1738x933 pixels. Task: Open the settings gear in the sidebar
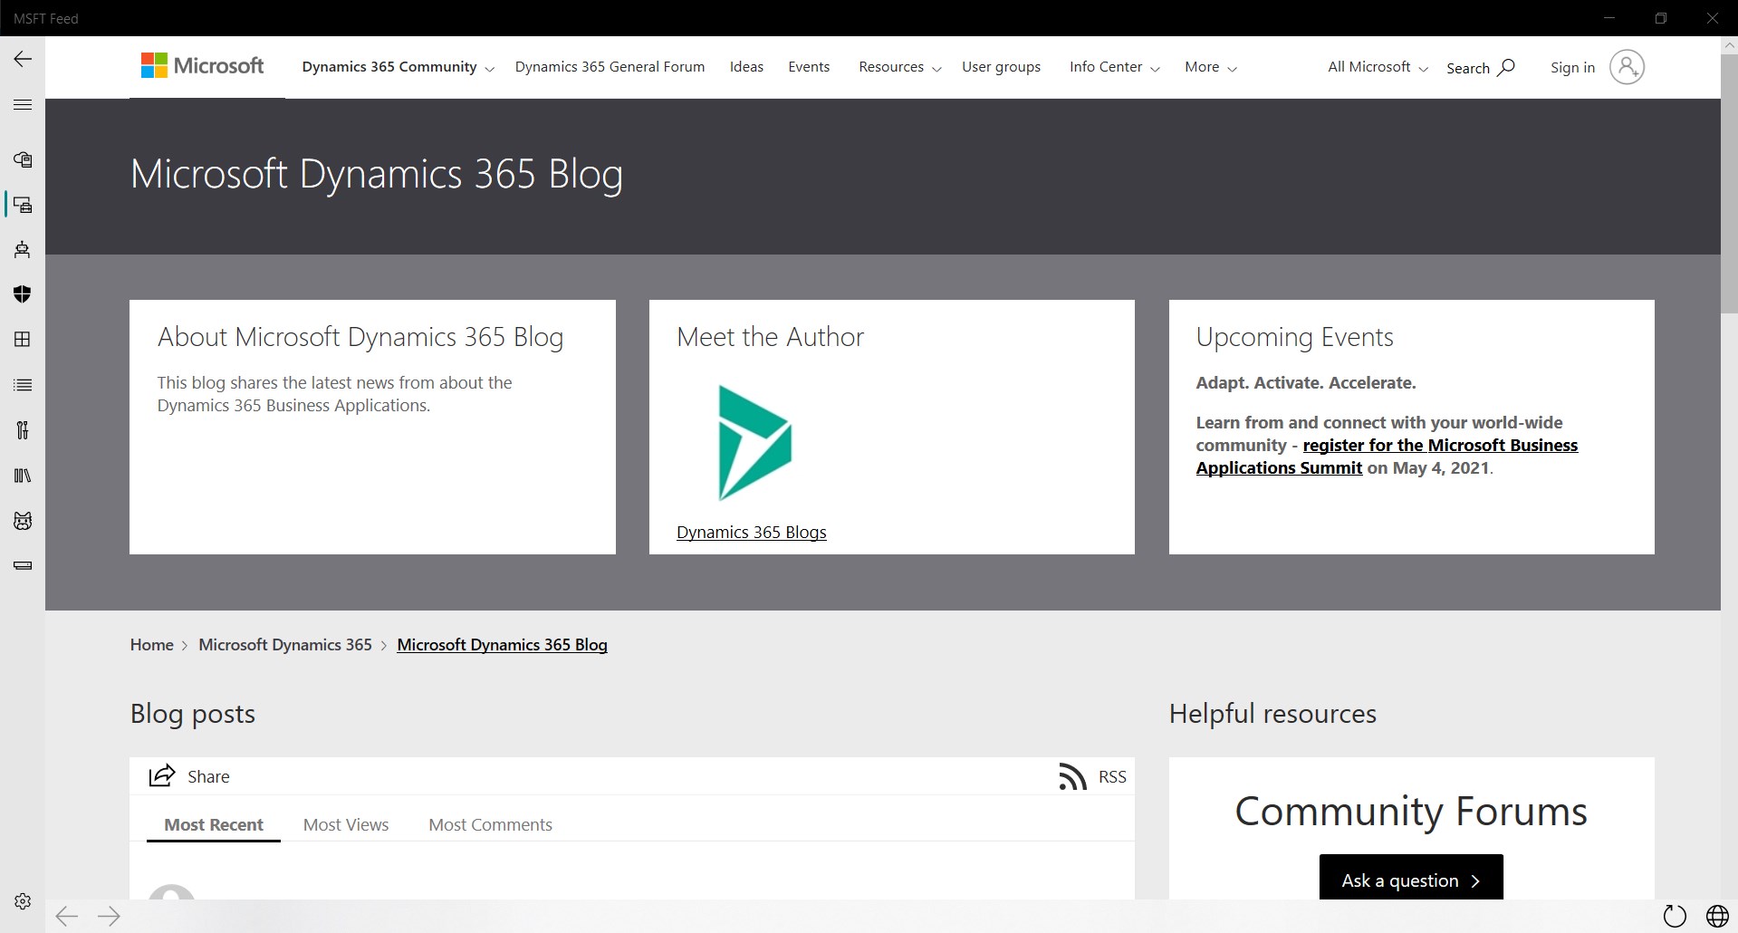pos(23,901)
